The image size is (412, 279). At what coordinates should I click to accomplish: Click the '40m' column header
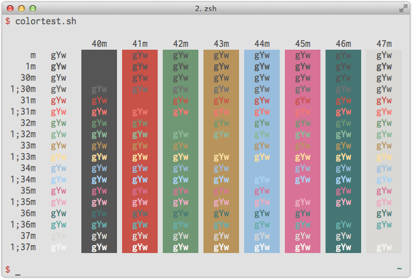click(99, 43)
